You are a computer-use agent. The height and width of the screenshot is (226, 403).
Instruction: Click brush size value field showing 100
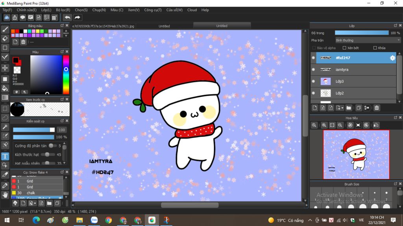click(62, 130)
